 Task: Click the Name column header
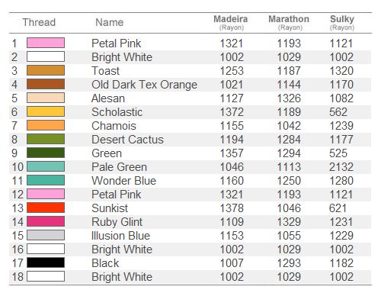[x=110, y=22]
